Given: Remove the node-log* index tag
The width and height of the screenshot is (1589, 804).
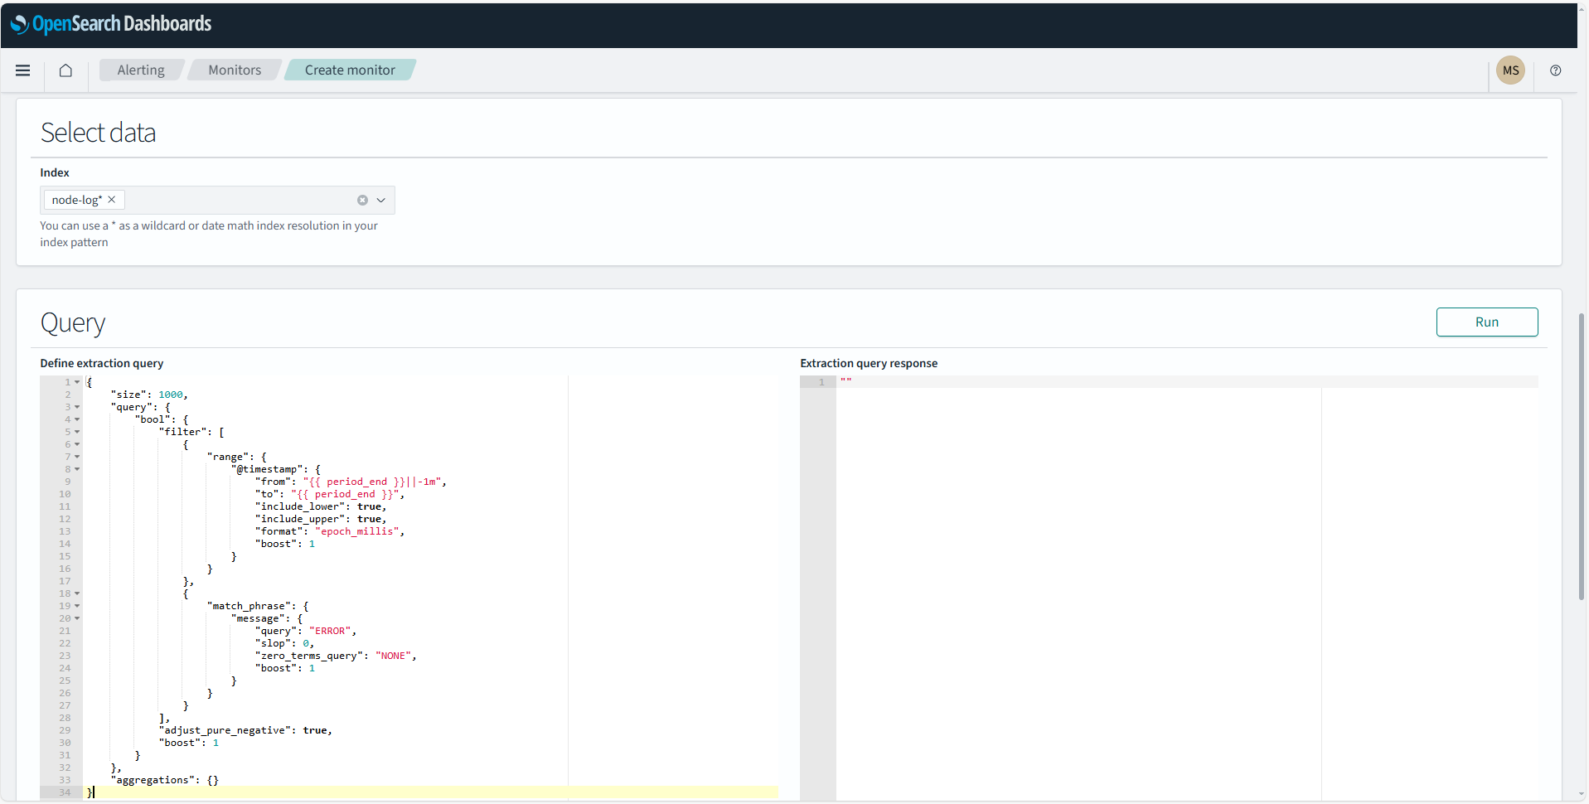Looking at the screenshot, I should pyautogui.click(x=112, y=200).
